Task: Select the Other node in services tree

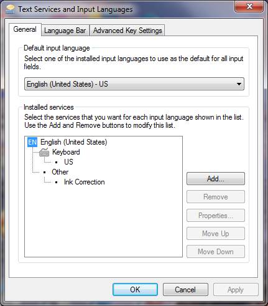Action: 60,172
